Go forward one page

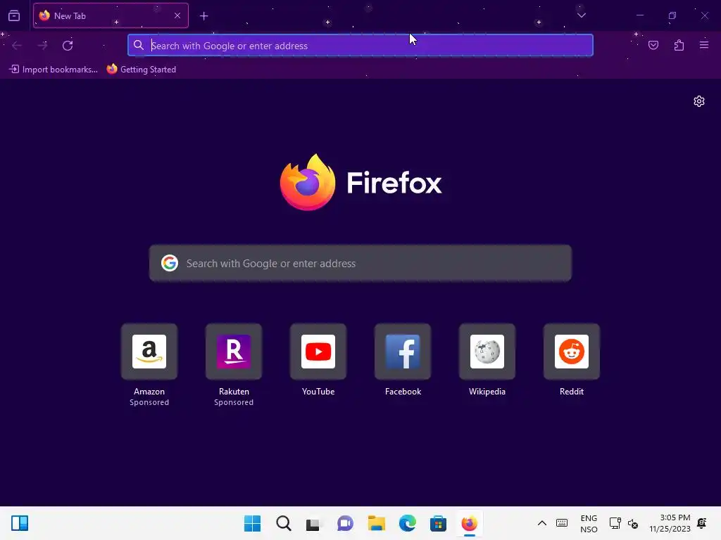coord(42,46)
